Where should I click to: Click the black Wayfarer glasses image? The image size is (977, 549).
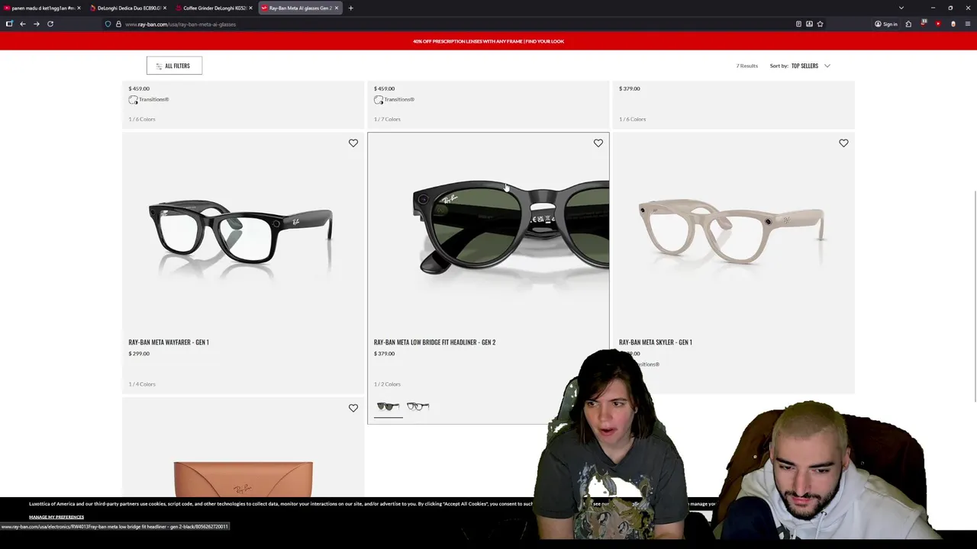[241, 232]
